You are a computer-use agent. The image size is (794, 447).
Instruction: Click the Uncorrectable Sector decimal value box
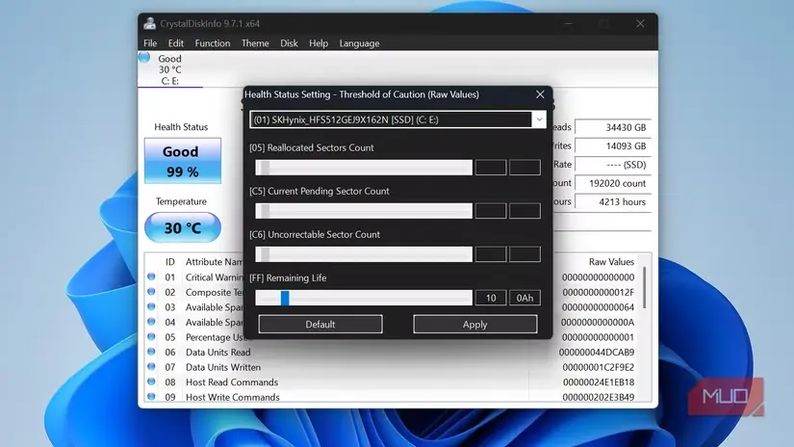[491, 254]
